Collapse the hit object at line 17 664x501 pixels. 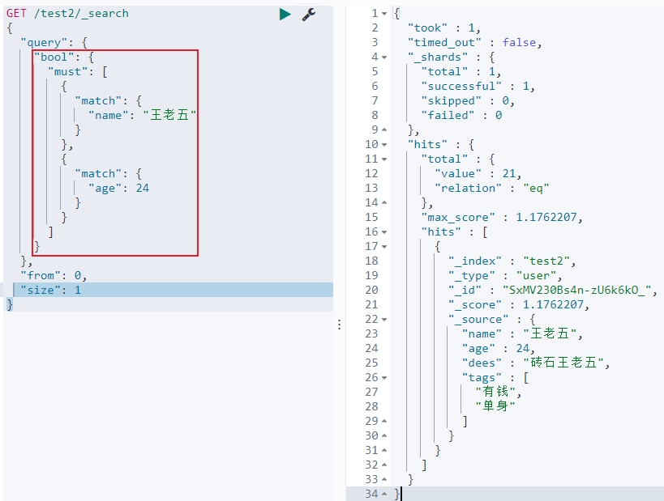[384, 247]
